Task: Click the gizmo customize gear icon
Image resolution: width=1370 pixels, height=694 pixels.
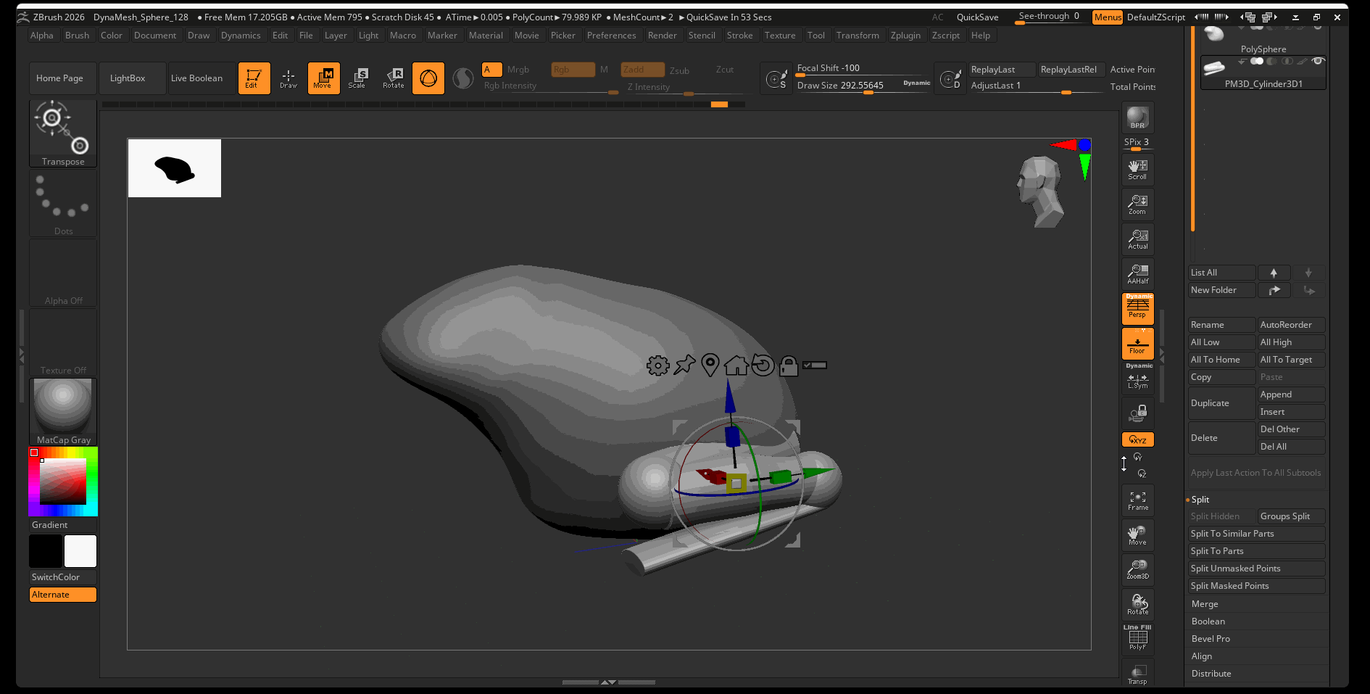Action: [657, 365]
